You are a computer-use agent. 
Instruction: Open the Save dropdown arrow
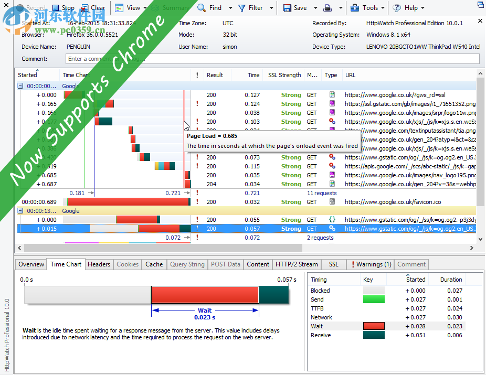pos(316,8)
